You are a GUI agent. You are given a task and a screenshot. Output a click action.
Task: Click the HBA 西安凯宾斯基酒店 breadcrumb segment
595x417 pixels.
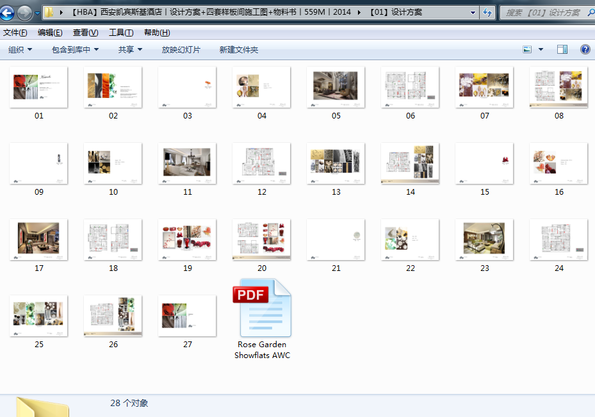211,12
